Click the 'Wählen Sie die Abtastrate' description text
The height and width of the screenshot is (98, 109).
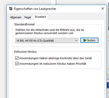tap(50, 32)
